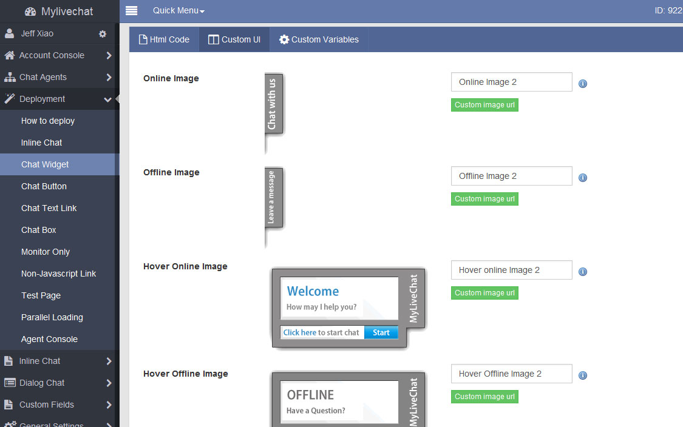Click info icon next to Hover online Image 2

[x=583, y=272]
